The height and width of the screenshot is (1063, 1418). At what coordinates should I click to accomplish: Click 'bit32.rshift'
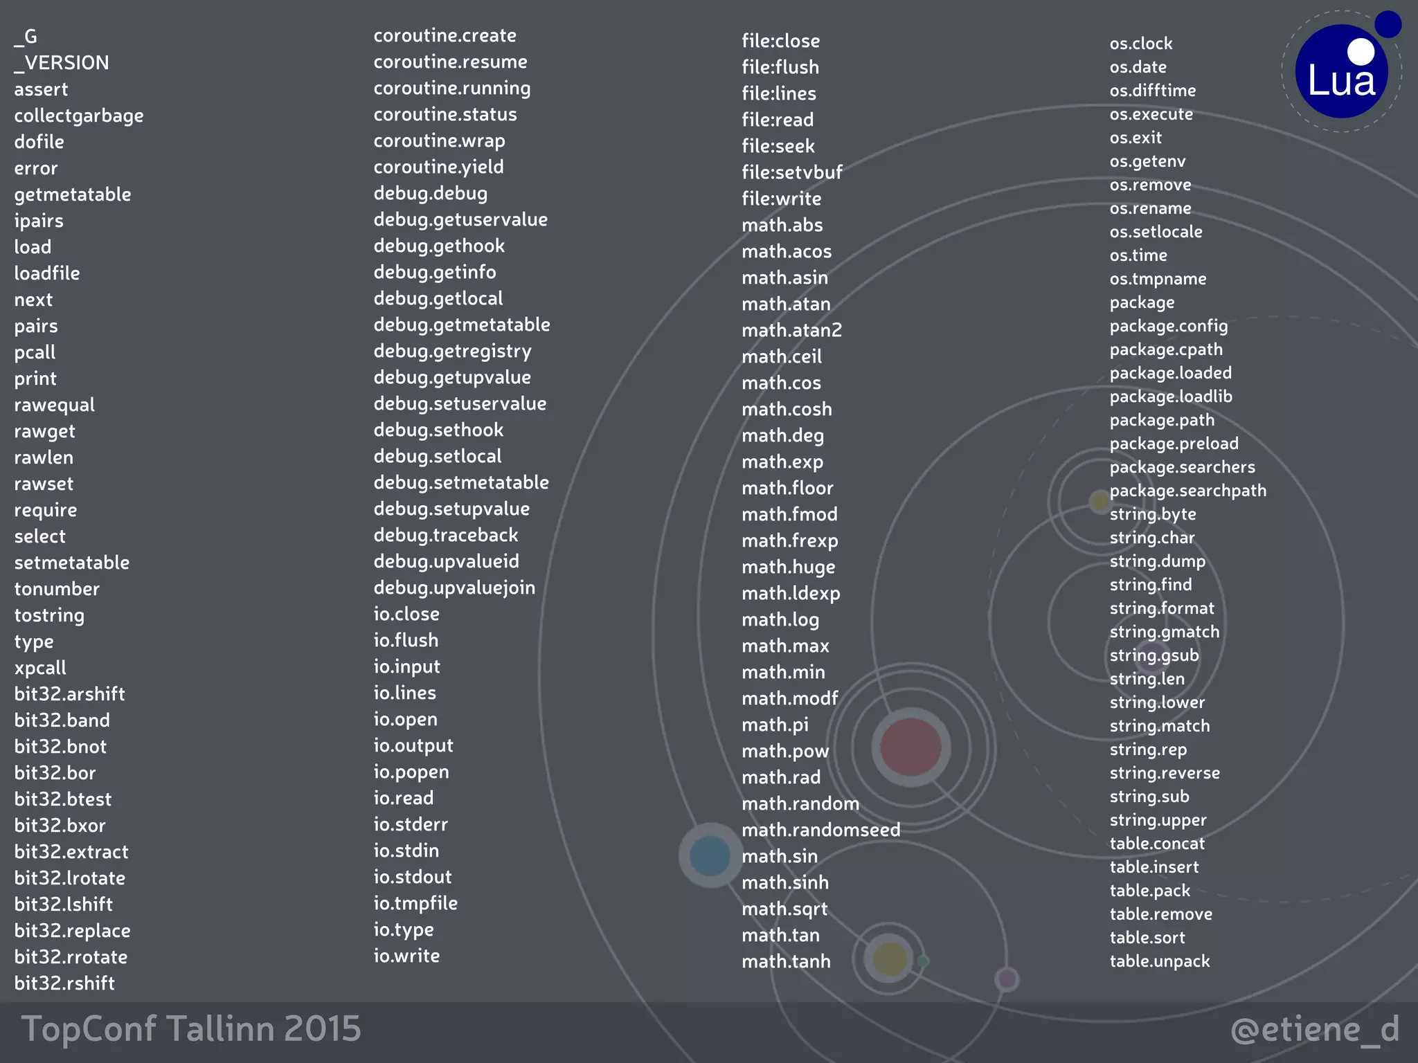pyautogui.click(x=64, y=983)
